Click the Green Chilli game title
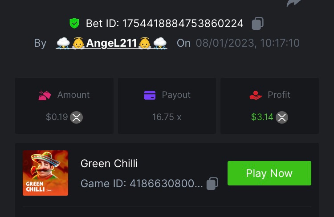 pos(109,164)
